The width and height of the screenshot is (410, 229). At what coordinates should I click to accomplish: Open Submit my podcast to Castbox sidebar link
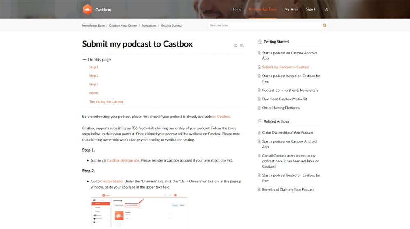click(x=285, y=67)
